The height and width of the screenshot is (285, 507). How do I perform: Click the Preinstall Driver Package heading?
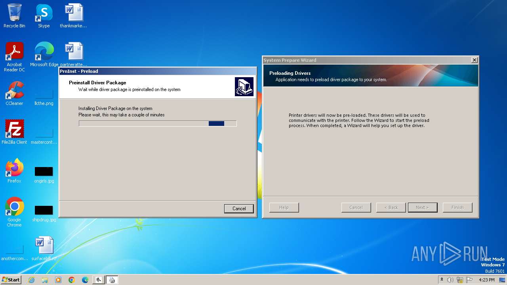tap(97, 83)
